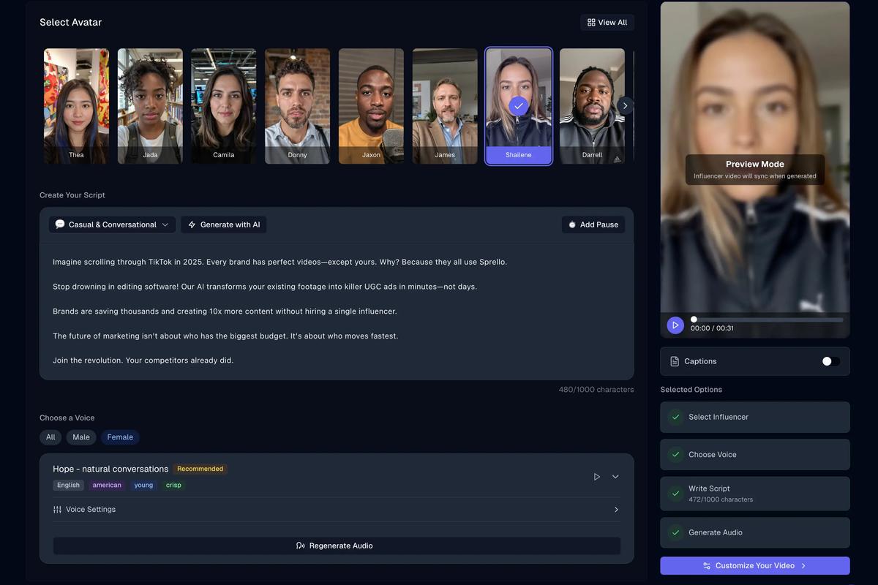Click the selected Shailene avatar

[x=519, y=106]
